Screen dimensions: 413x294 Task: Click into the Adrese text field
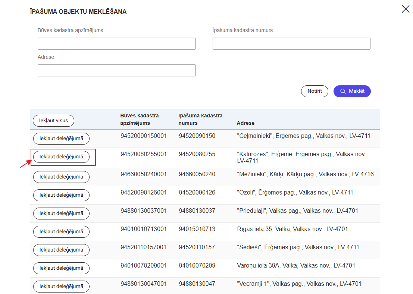pos(116,70)
